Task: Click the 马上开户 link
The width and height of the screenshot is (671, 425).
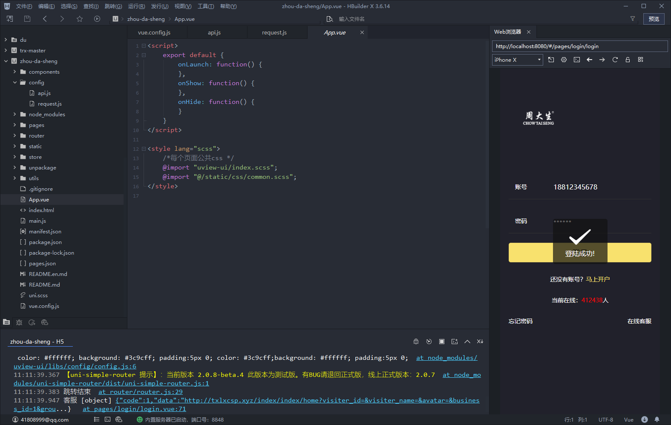Action: (x=598, y=279)
